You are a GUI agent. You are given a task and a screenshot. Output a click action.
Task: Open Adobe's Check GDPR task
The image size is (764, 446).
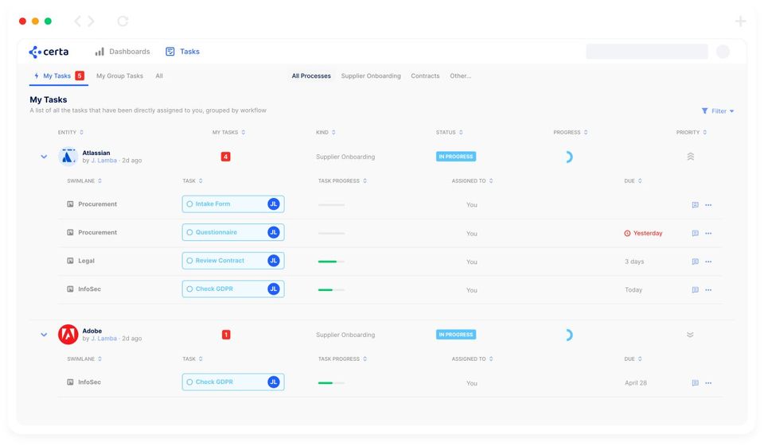click(233, 382)
